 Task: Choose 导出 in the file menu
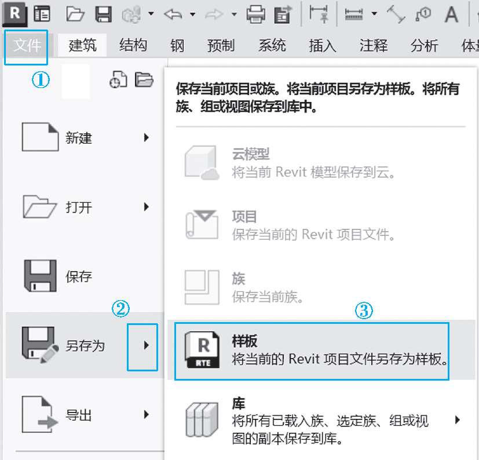[x=85, y=414]
